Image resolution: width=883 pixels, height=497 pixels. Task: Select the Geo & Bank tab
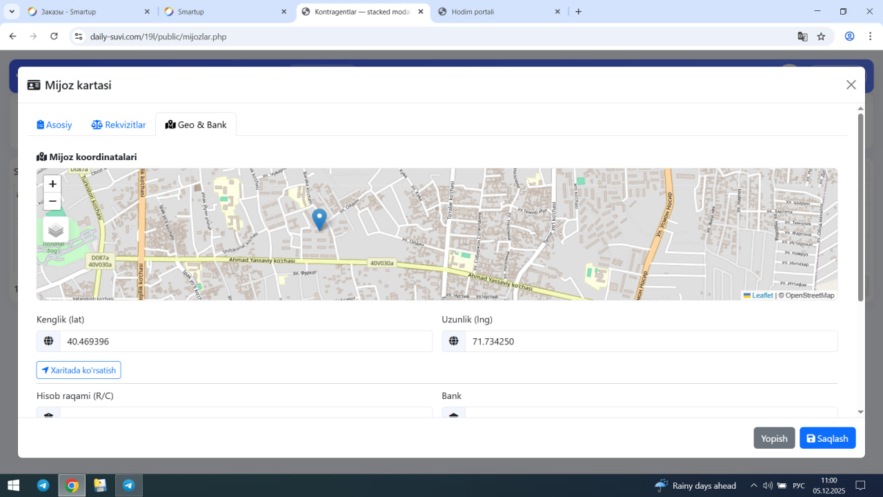tap(196, 125)
